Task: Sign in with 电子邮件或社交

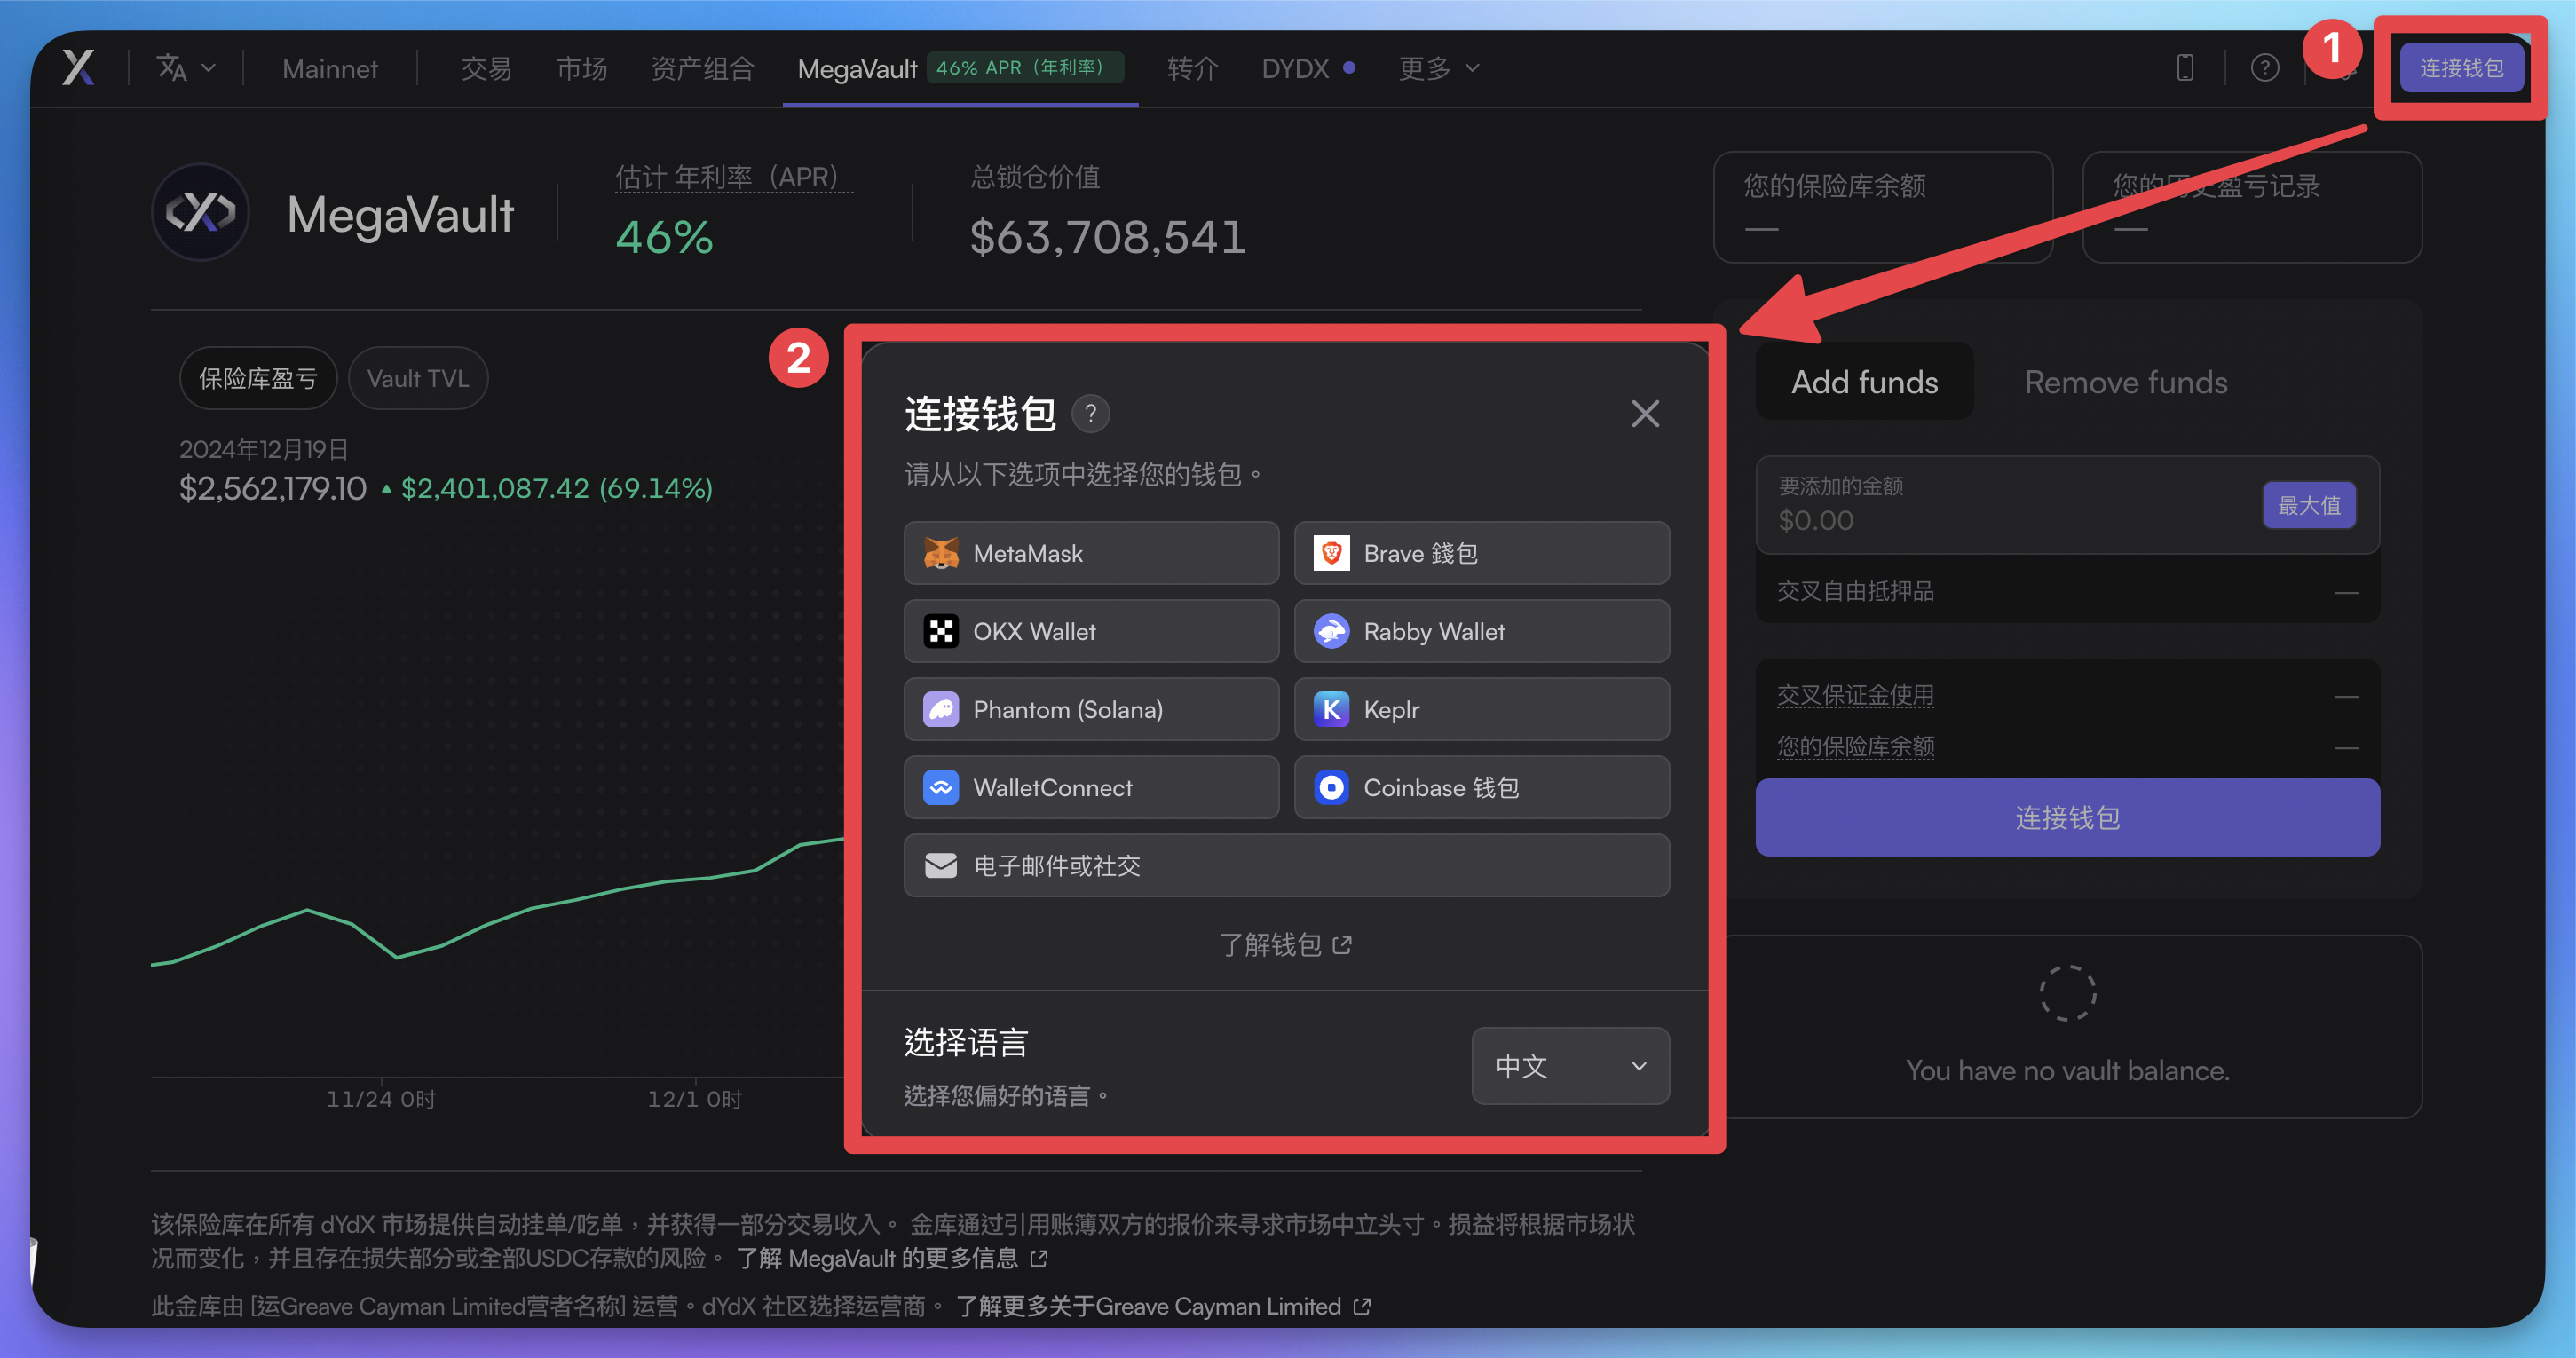Action: (x=1286, y=865)
